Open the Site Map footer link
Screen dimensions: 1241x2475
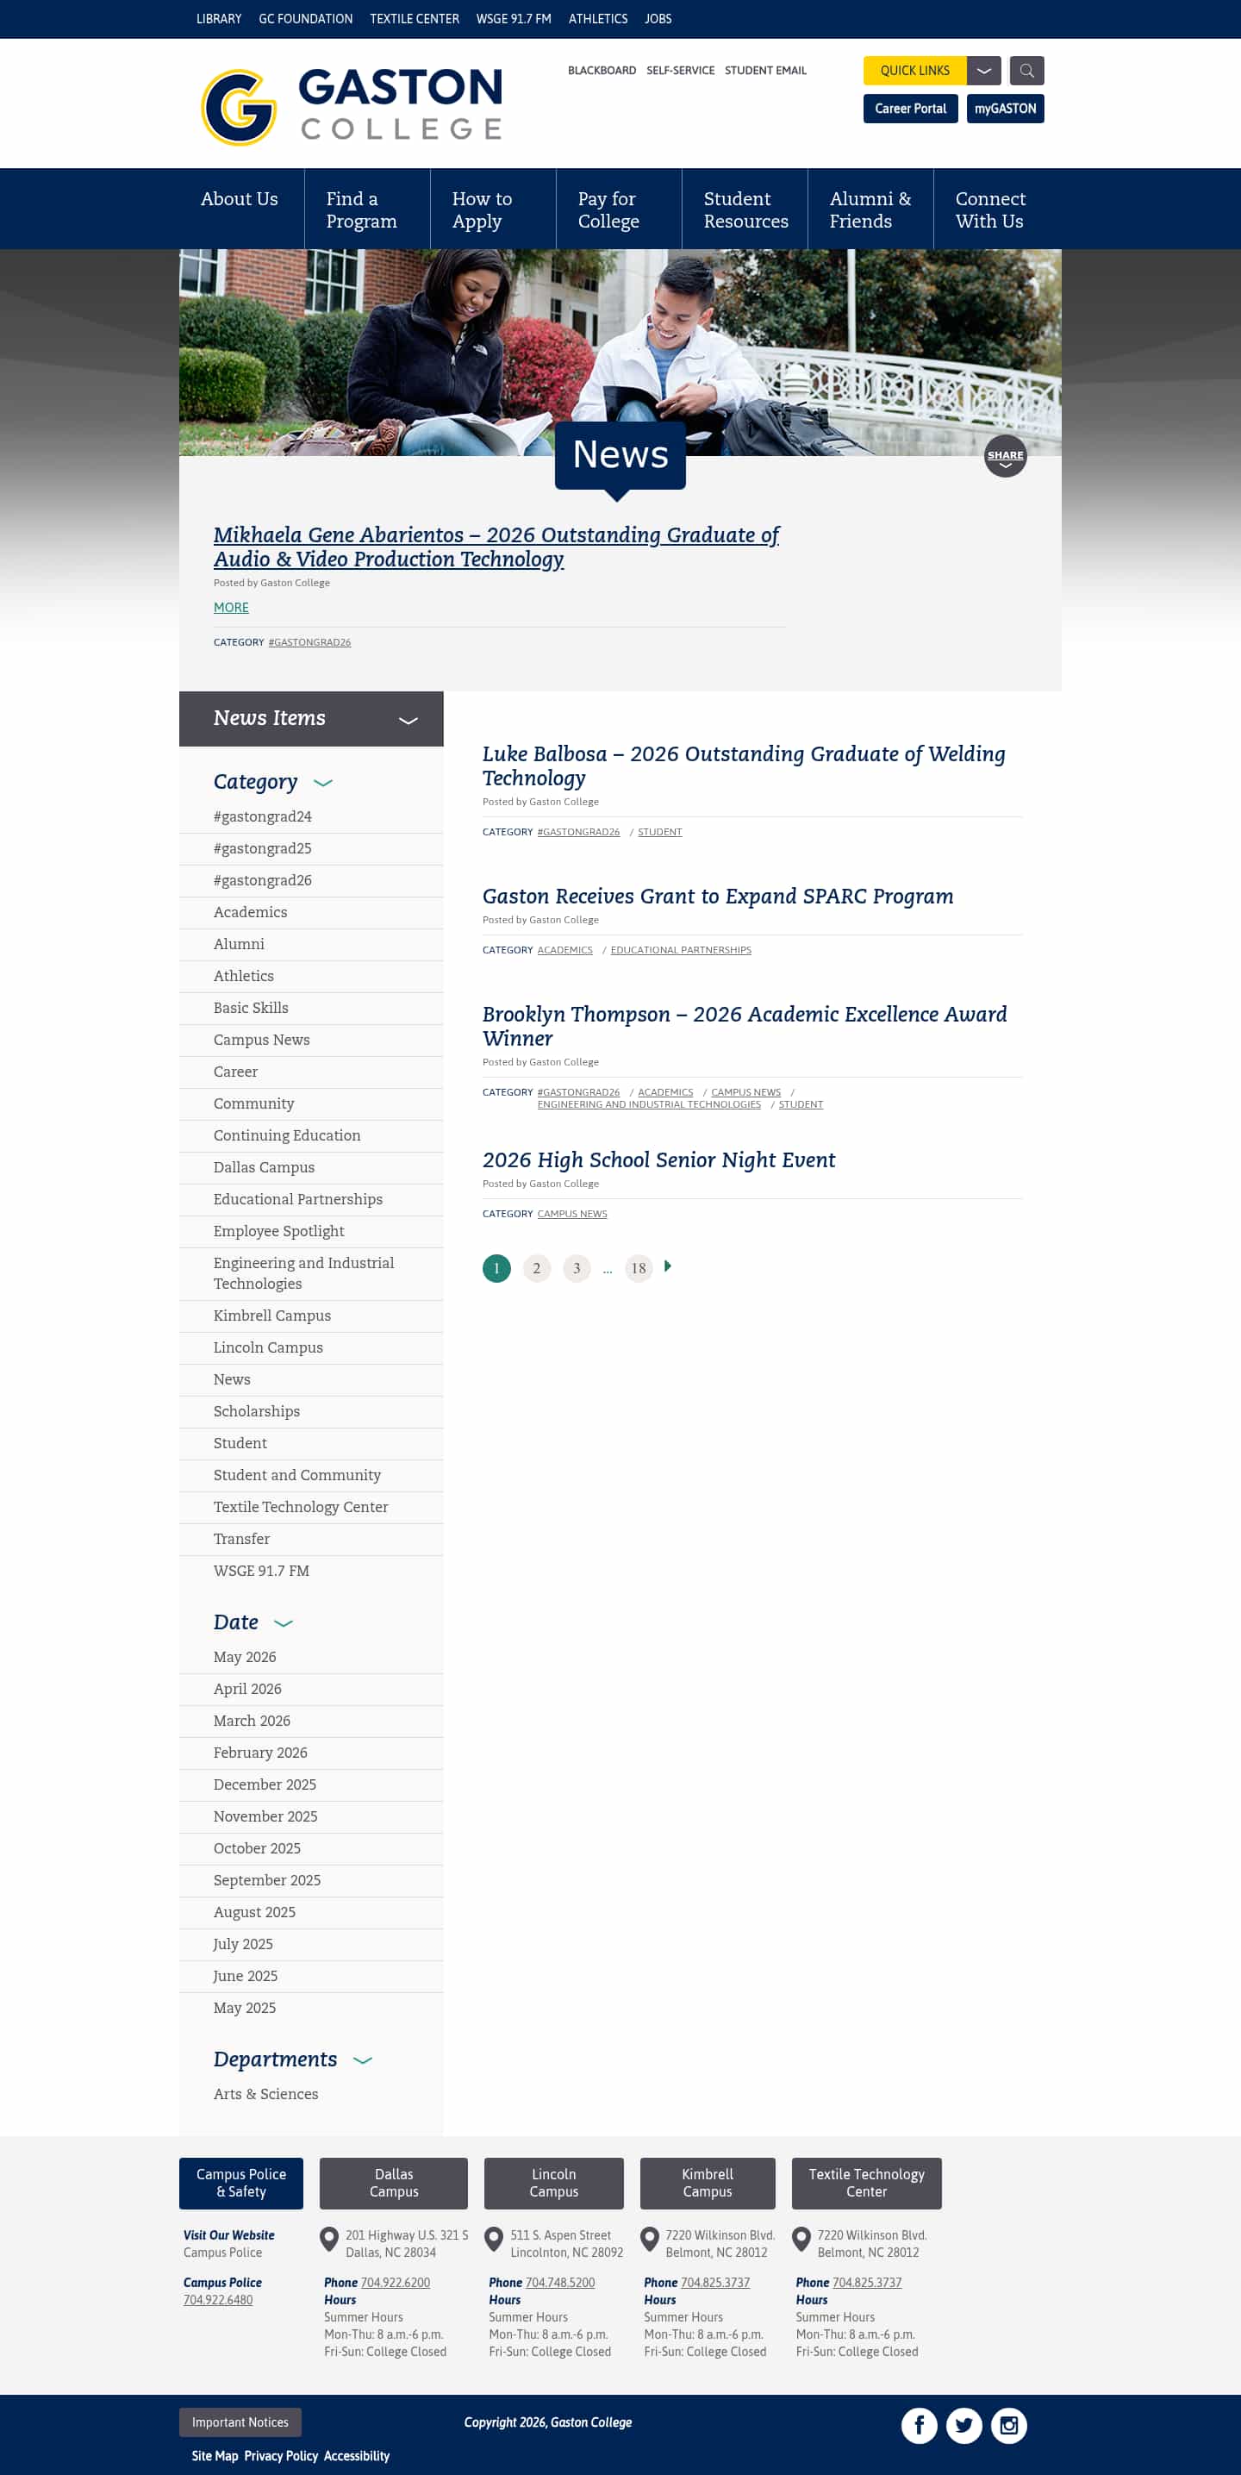coord(215,2456)
